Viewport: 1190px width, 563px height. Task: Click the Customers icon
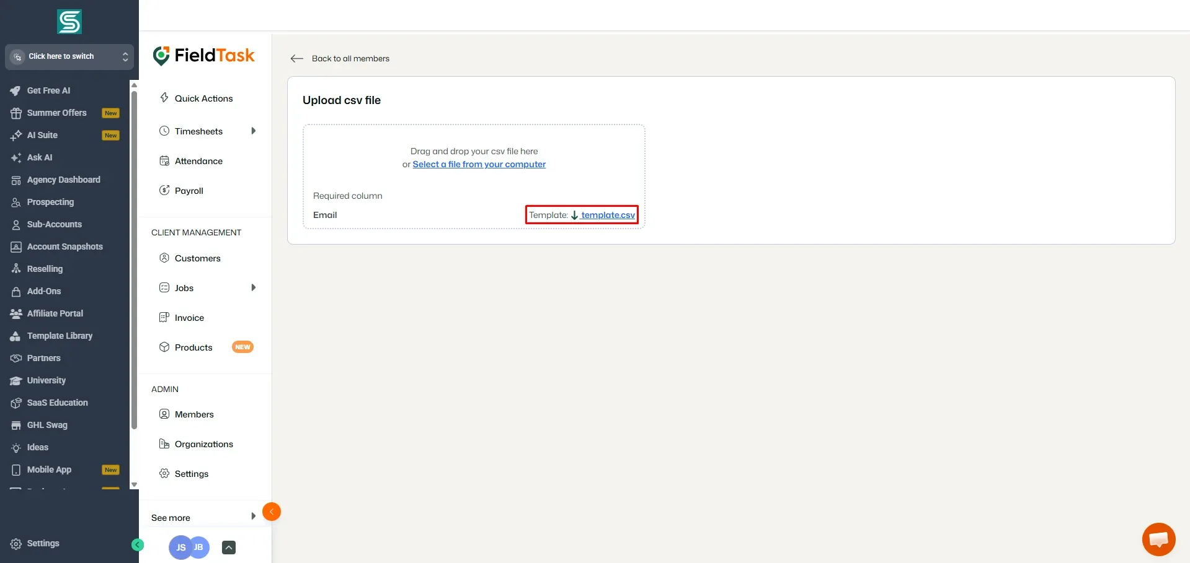pyautogui.click(x=164, y=258)
